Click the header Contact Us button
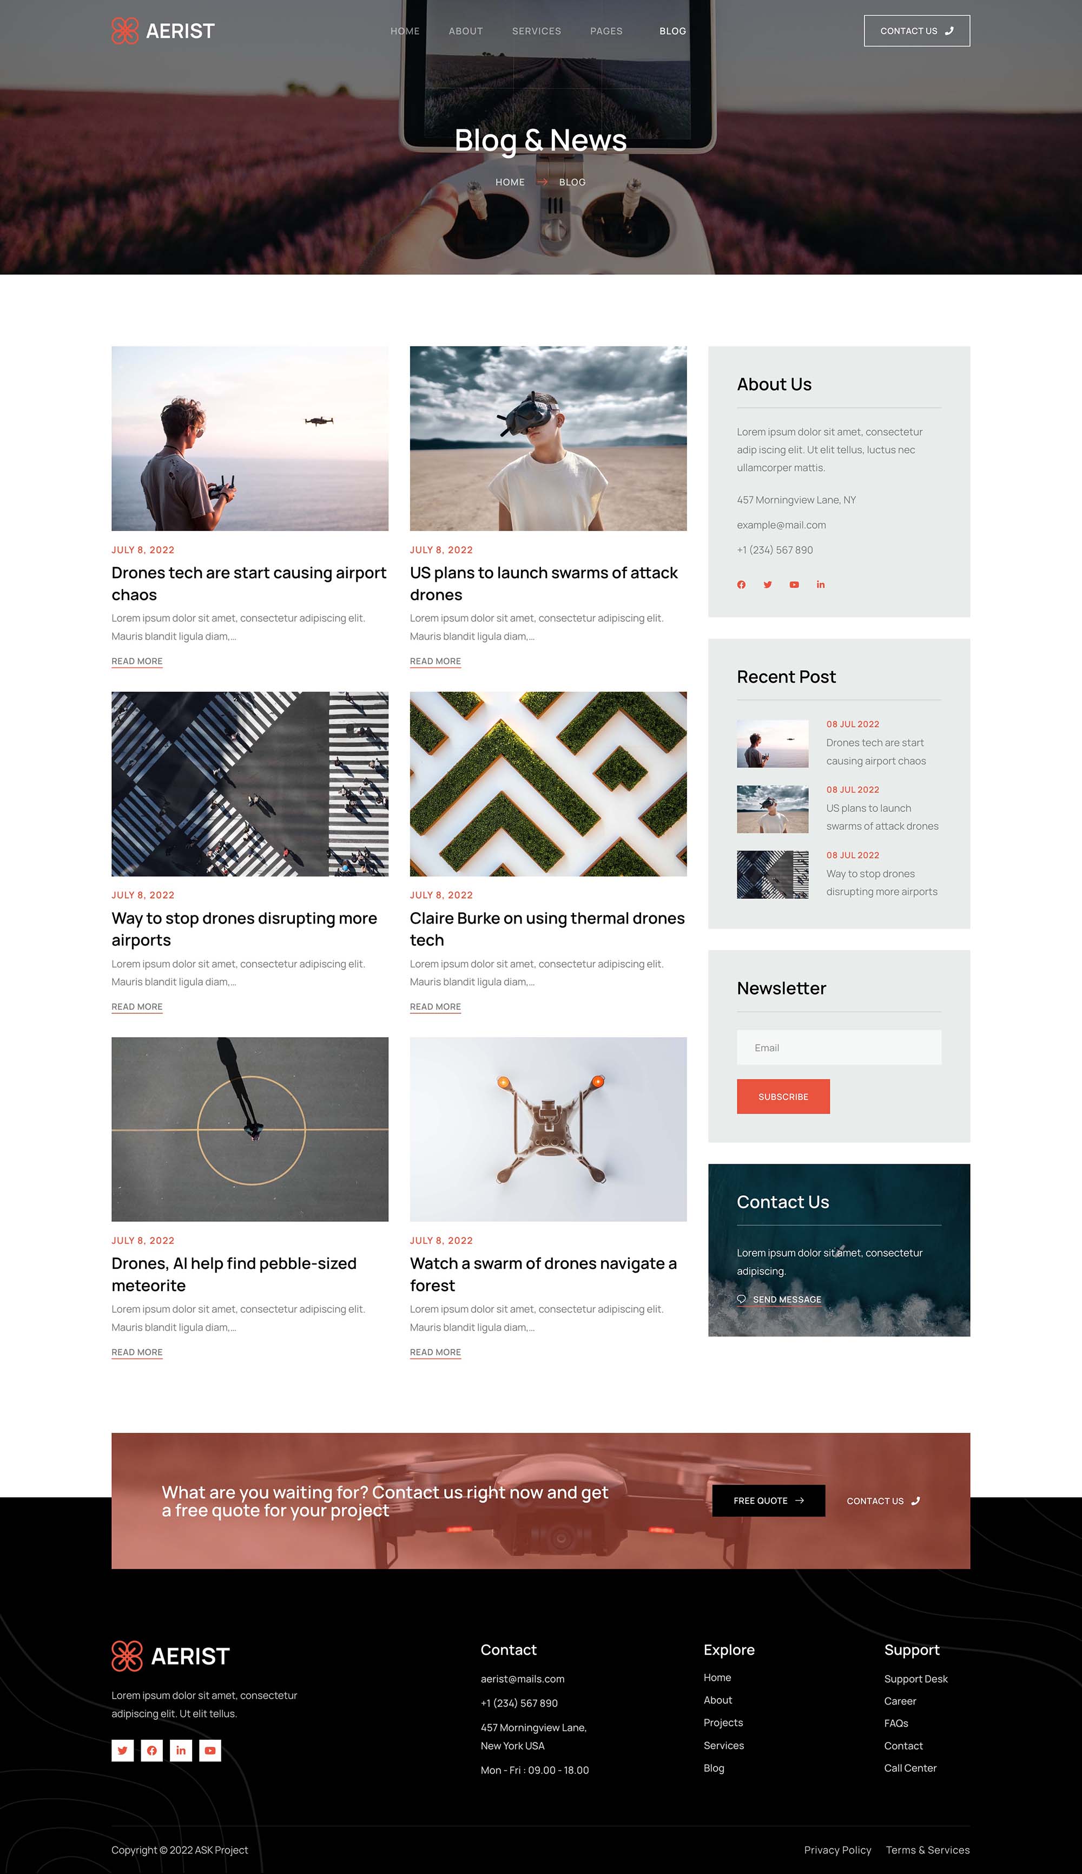 pyautogui.click(x=916, y=30)
